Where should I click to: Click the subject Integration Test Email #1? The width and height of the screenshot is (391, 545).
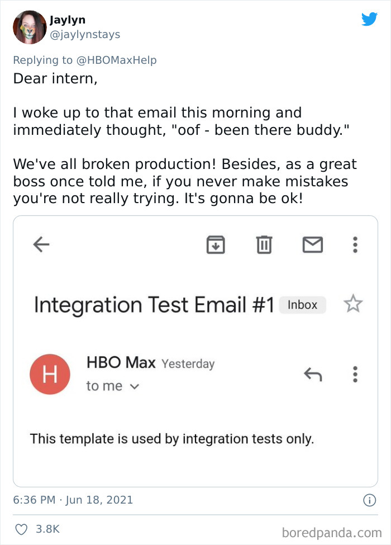pos(156,304)
